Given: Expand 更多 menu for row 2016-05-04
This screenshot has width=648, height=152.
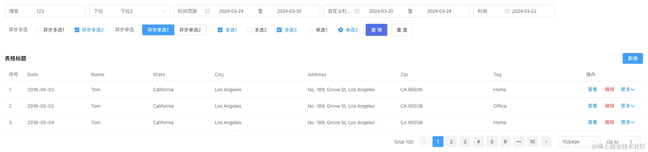Looking at the screenshot, I should (x=628, y=122).
